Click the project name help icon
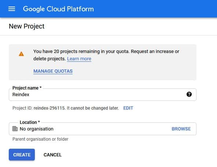This screenshot has height=167, width=217. point(189,94)
